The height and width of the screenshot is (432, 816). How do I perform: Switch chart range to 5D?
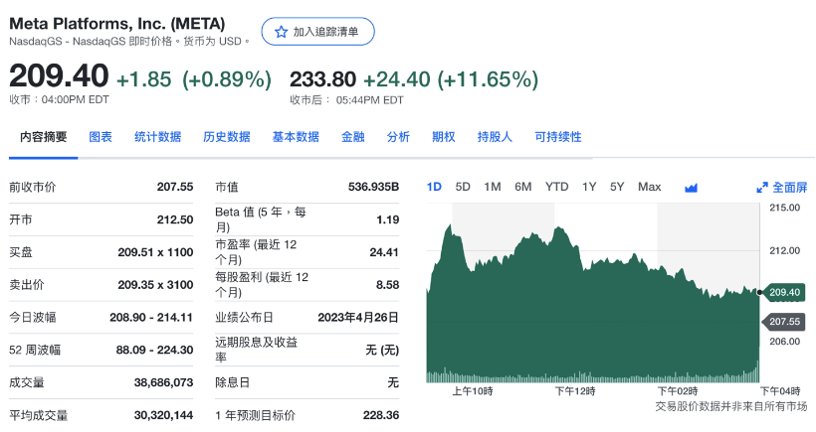(x=463, y=187)
